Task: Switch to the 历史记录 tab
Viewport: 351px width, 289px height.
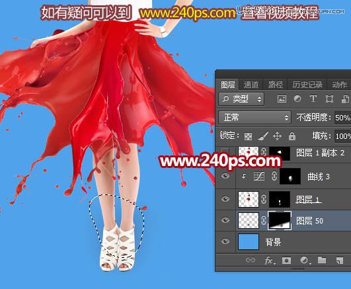Action: tap(307, 85)
